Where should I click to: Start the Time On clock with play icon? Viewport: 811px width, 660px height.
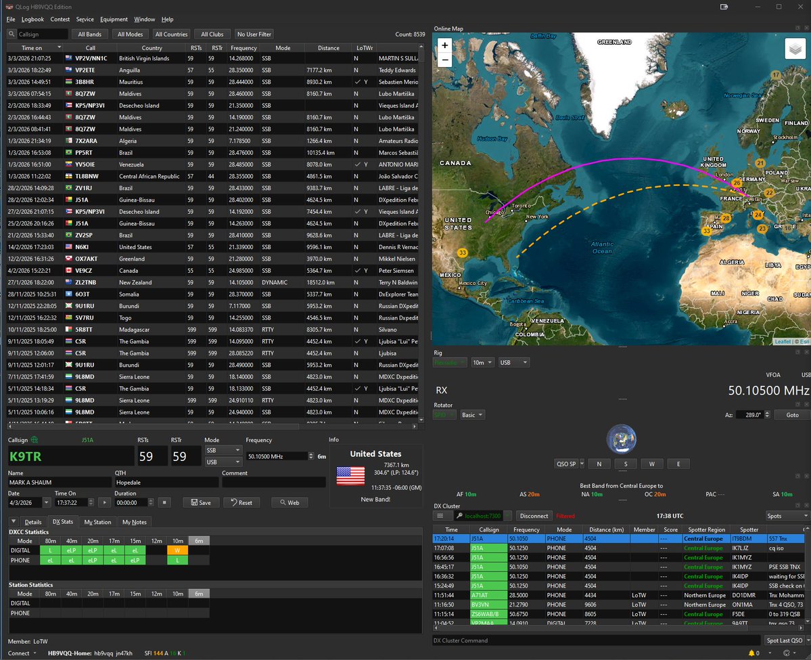[x=104, y=502]
